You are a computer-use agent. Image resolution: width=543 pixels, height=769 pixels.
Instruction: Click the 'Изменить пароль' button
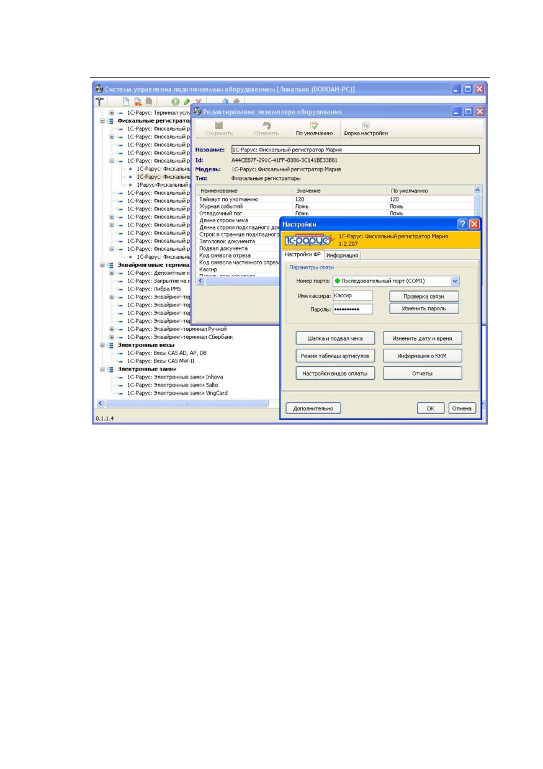click(x=424, y=308)
